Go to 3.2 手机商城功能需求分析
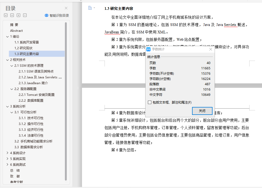The width and height of the screenshot is (262, 188). [x=34, y=141]
